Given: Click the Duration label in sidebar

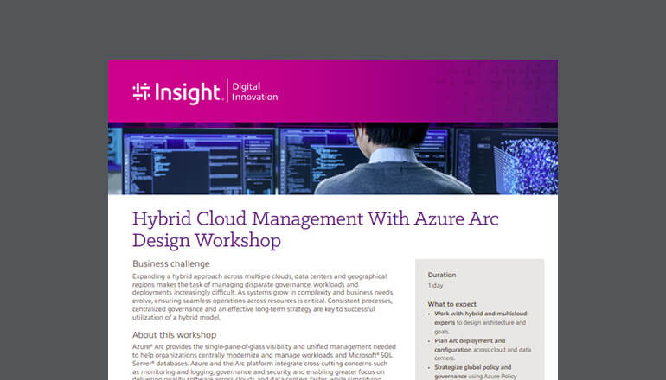Looking at the screenshot, I should click(x=442, y=275).
